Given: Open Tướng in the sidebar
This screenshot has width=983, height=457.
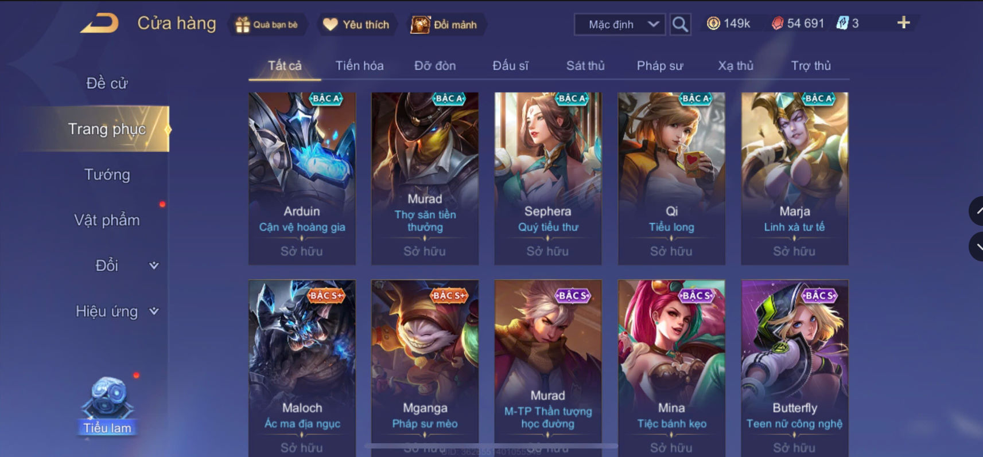Looking at the screenshot, I should (107, 174).
